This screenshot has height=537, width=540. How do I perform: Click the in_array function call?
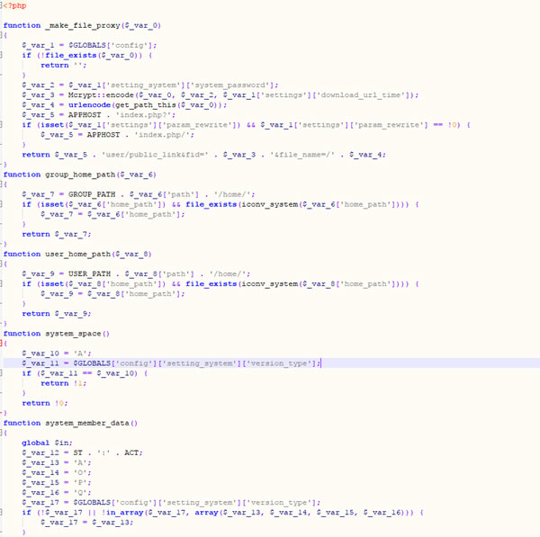point(125,513)
